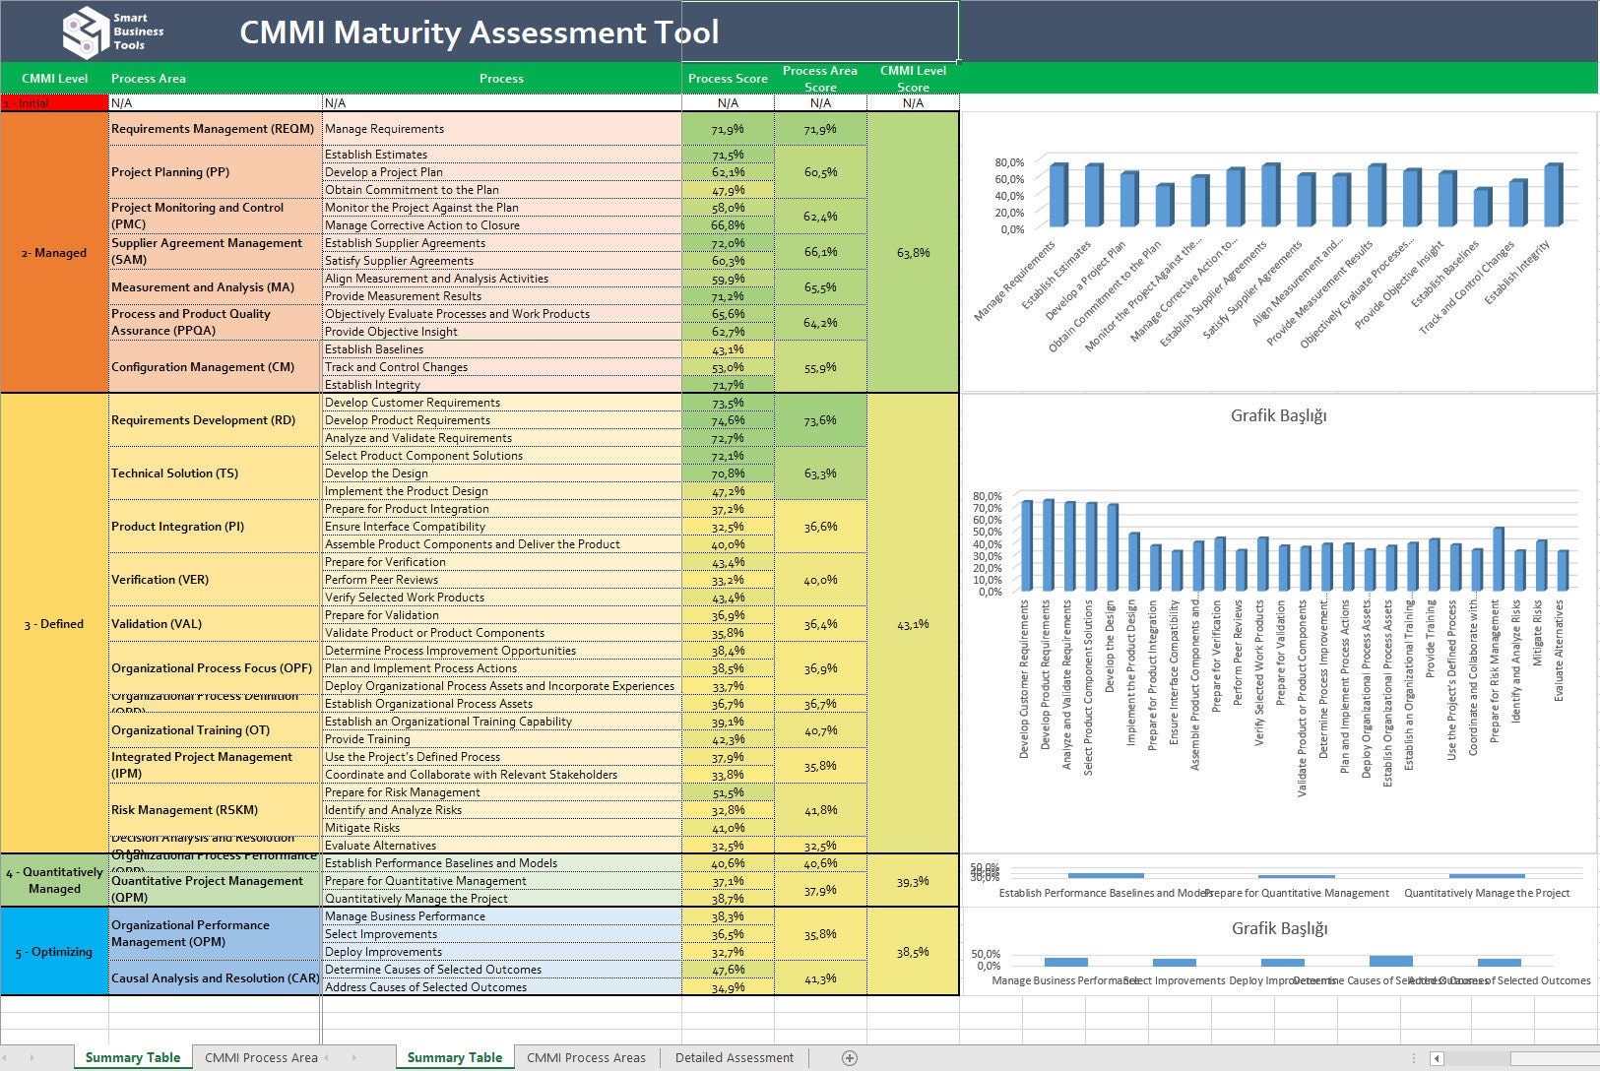Open the CMMI Process Areas tab
Image resolution: width=1600 pixels, height=1071 pixels.
587,1057
